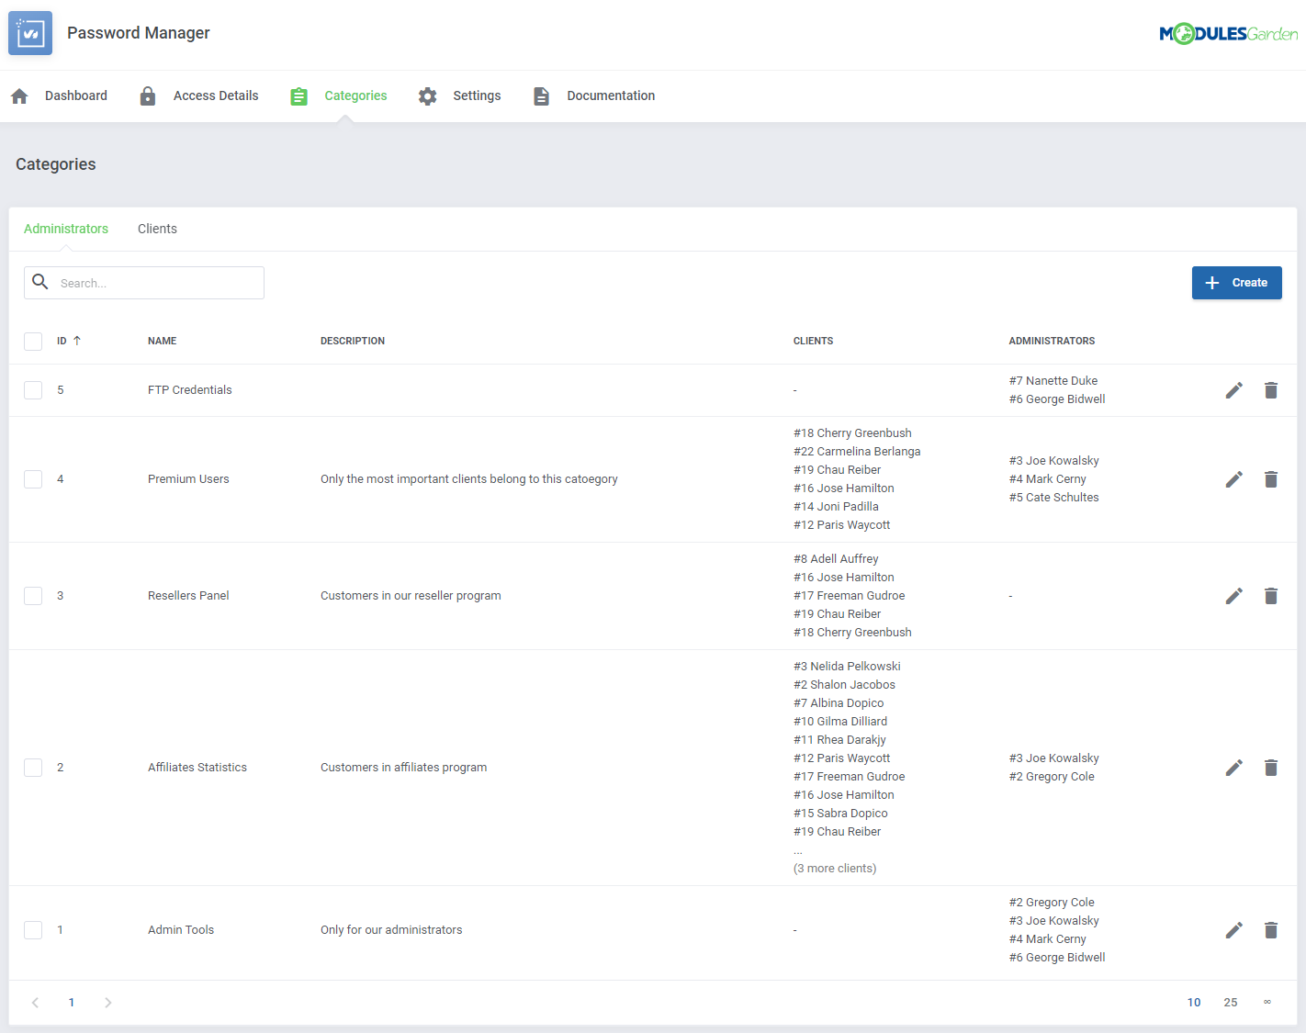Screen dimensions: 1306x1033
Task: Delete the Admin Tools category
Action: (1271, 930)
